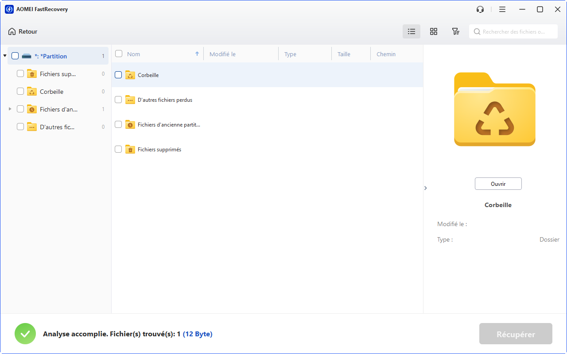Viewport: 567px width, 354px height.
Task: Switch to list view icon
Action: (411, 31)
